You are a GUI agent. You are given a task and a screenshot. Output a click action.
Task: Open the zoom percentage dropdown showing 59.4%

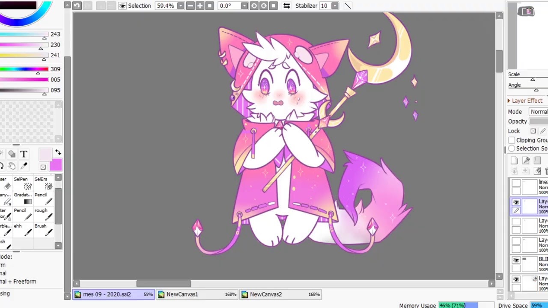click(x=181, y=6)
